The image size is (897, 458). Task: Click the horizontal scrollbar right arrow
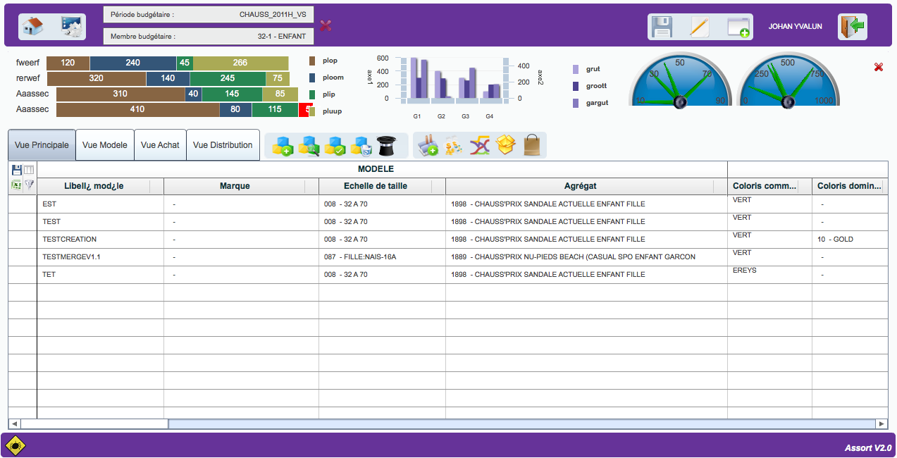881,423
